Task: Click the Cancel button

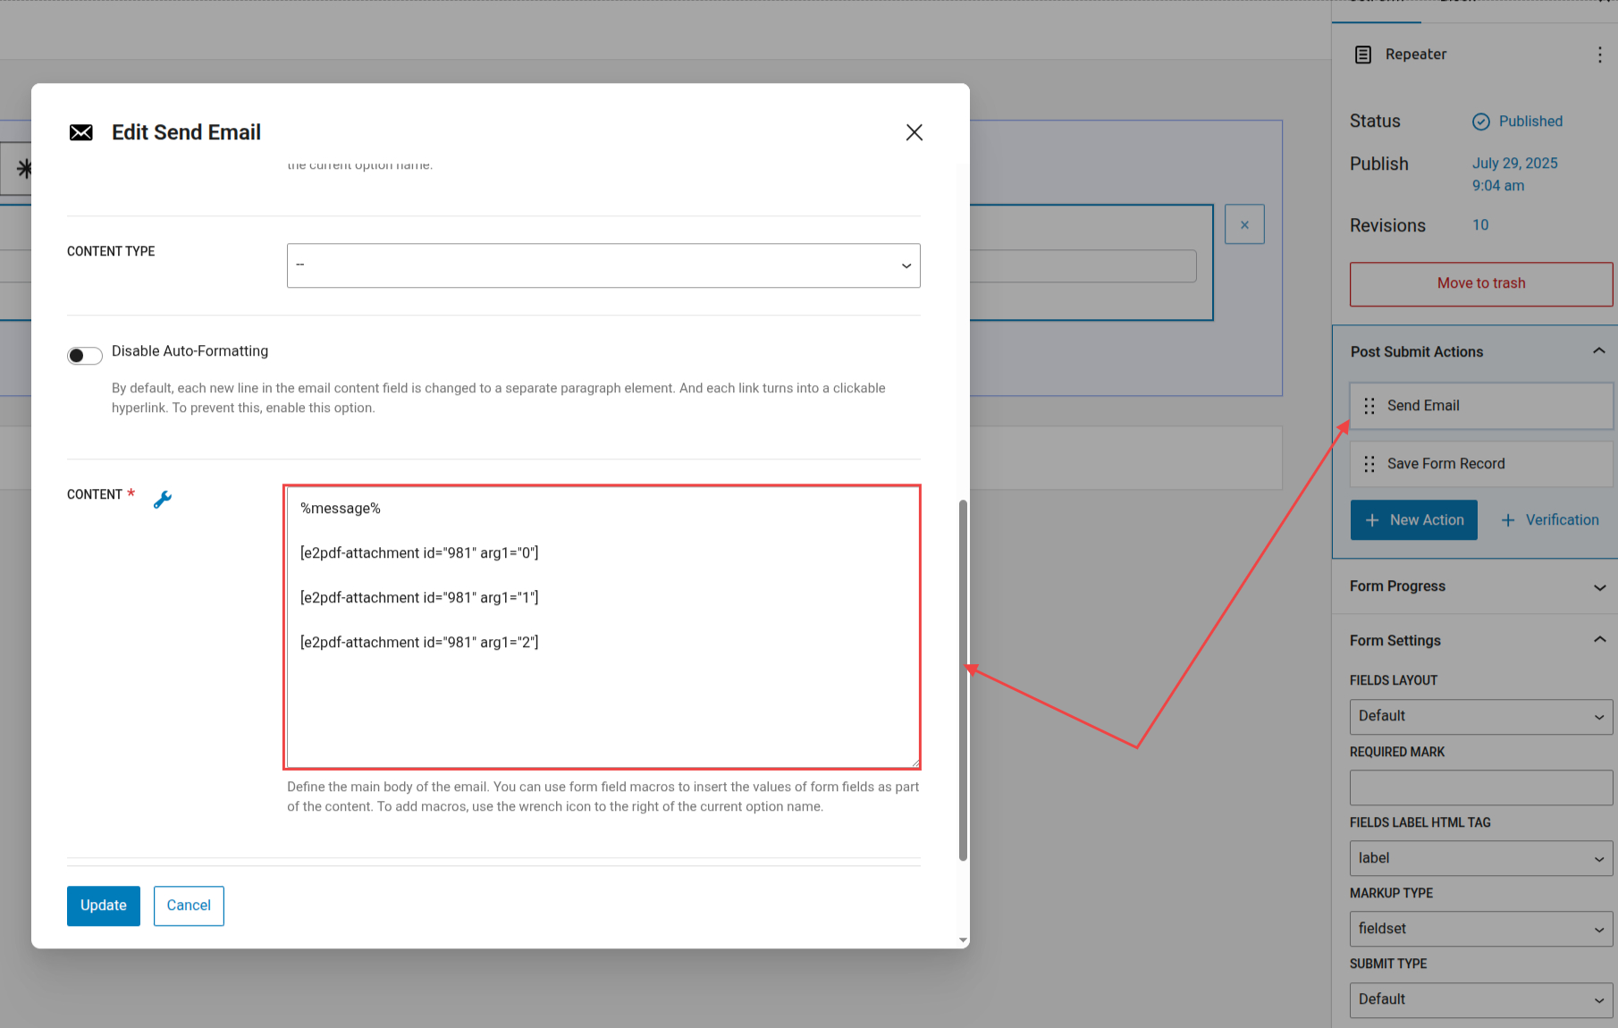Action: tap(189, 906)
